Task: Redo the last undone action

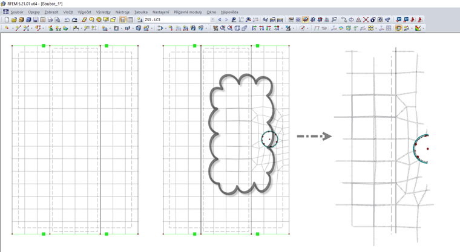Action: (x=74, y=19)
